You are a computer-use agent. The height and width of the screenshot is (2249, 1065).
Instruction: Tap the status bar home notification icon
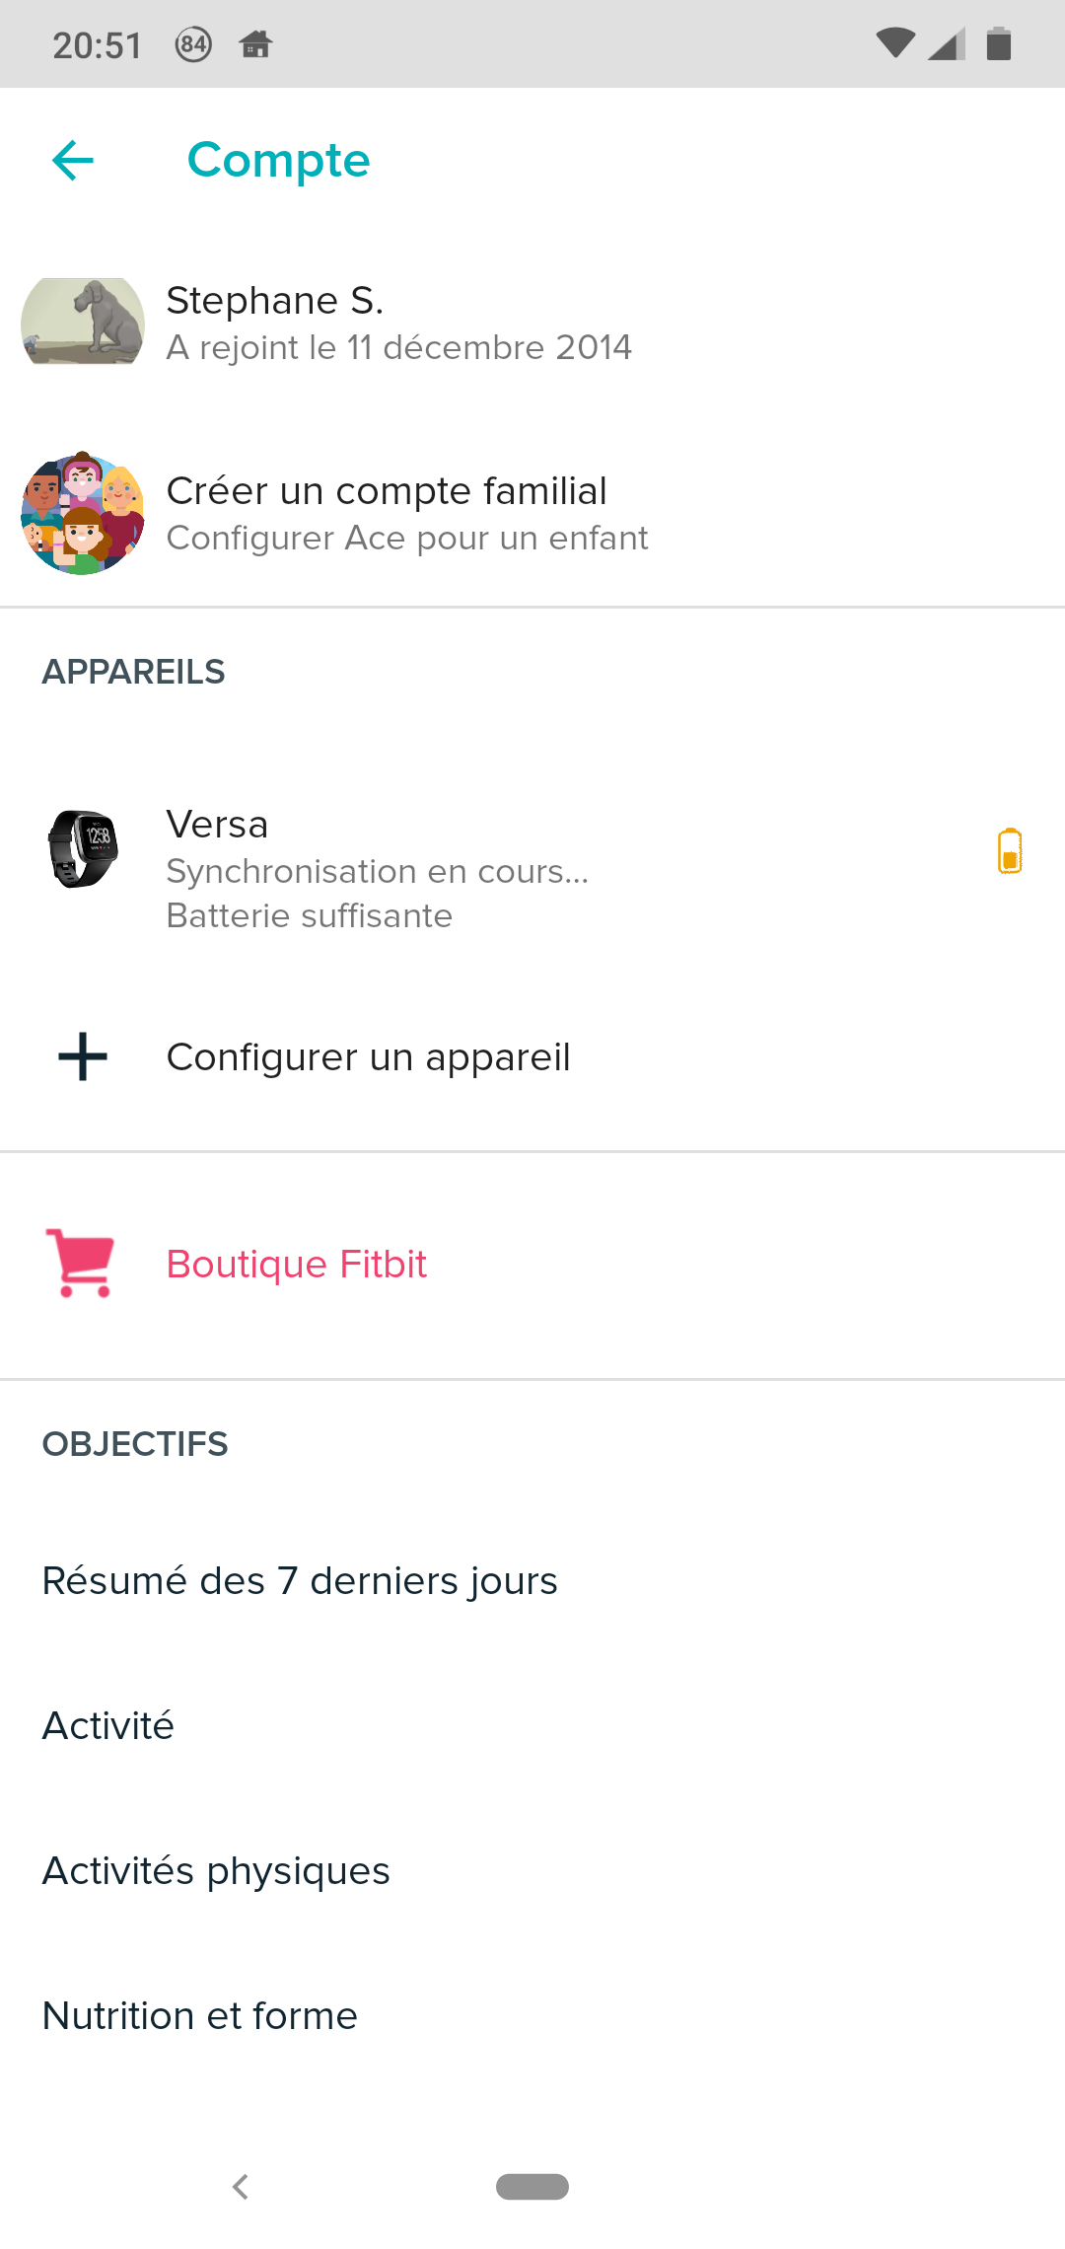(255, 44)
